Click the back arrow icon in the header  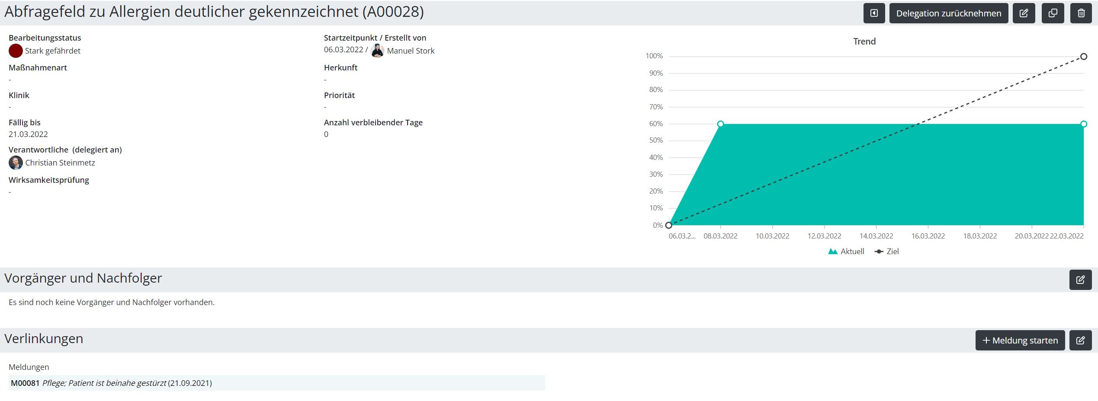coord(874,13)
